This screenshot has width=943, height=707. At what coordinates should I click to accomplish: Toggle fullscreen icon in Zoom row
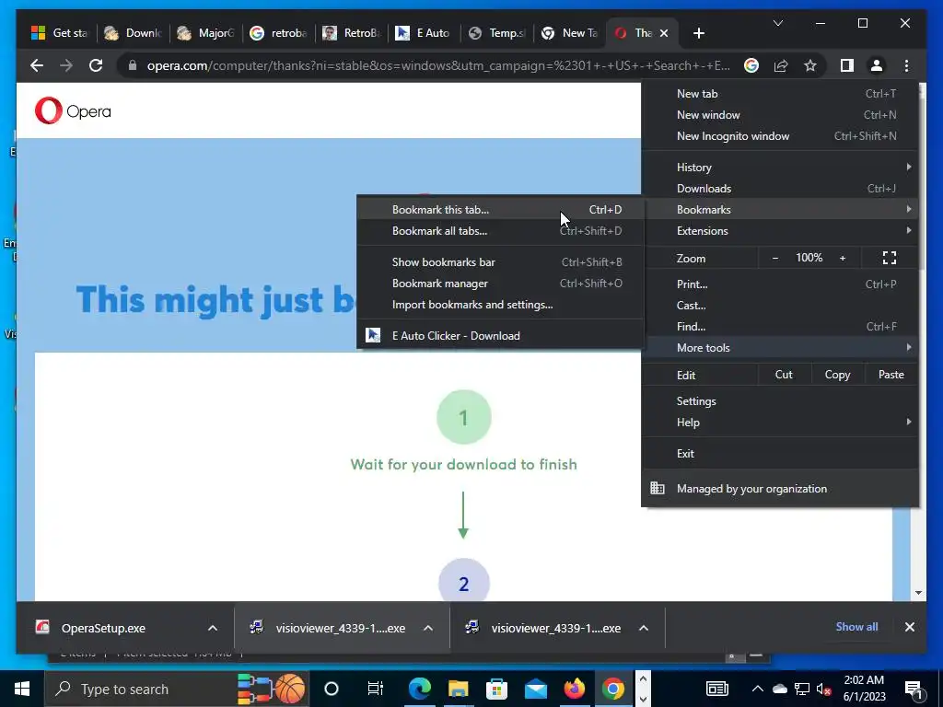890,258
